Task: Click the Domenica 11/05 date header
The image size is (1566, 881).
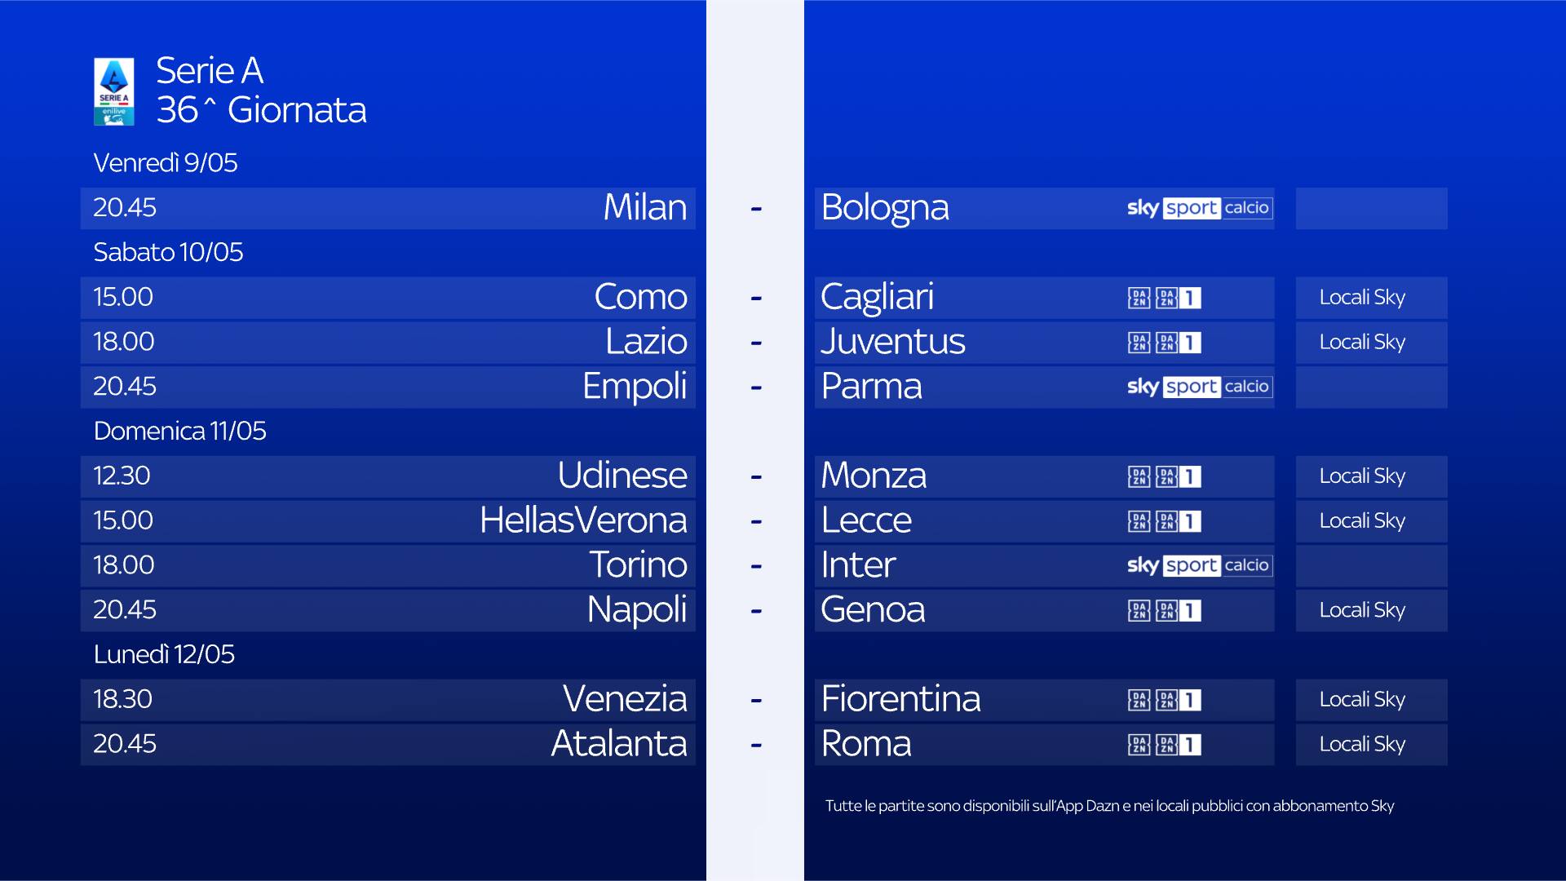Action: point(179,431)
